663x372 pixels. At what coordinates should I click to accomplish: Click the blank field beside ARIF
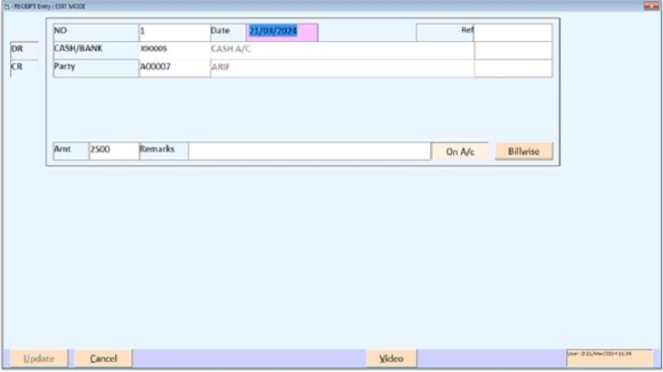click(x=513, y=68)
